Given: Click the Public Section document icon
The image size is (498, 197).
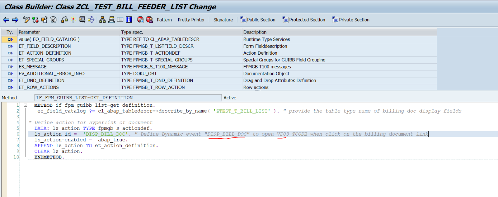Looking at the screenshot, I should (x=243, y=20).
